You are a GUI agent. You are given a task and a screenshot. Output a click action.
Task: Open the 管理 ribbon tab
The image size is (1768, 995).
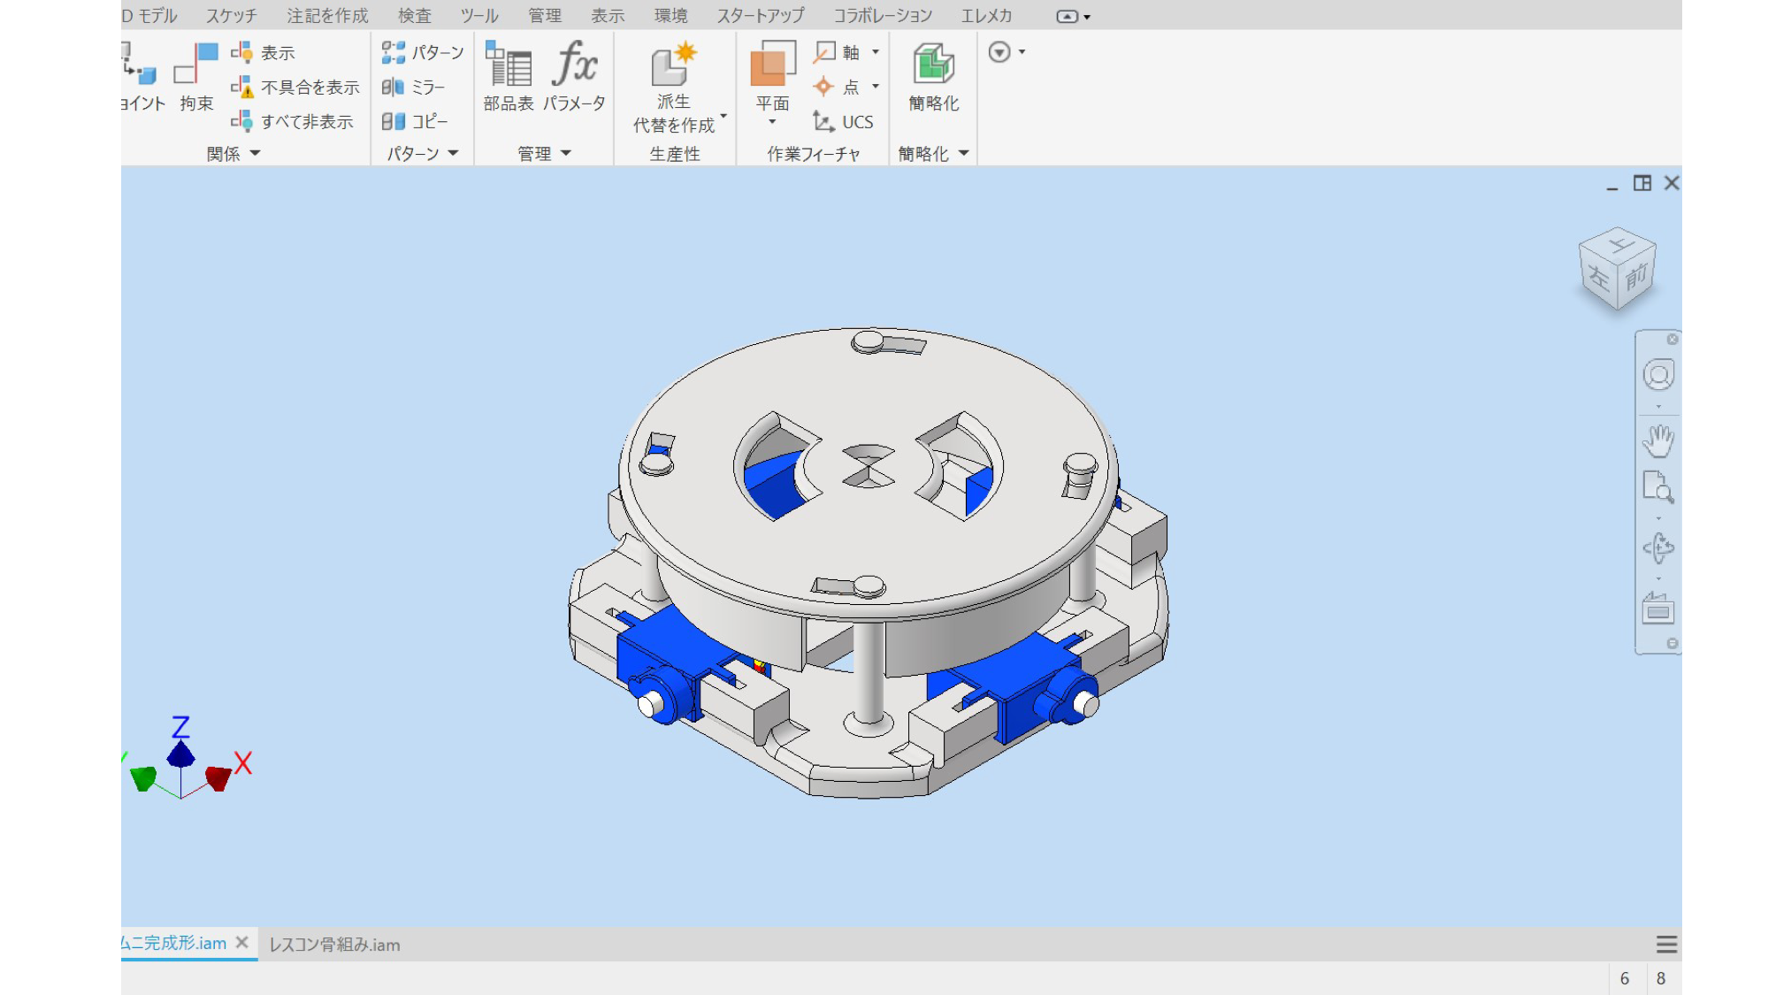(x=545, y=16)
